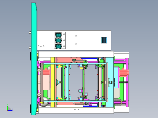Select the grey dome at bottom left
This screenshot has height=118, width=158.
[x=44, y=102]
